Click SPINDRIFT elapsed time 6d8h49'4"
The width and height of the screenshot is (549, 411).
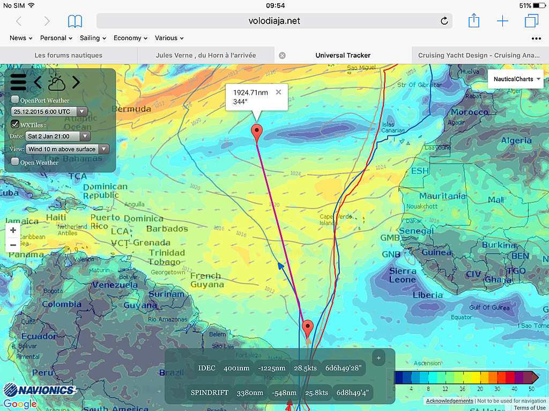[x=353, y=393]
